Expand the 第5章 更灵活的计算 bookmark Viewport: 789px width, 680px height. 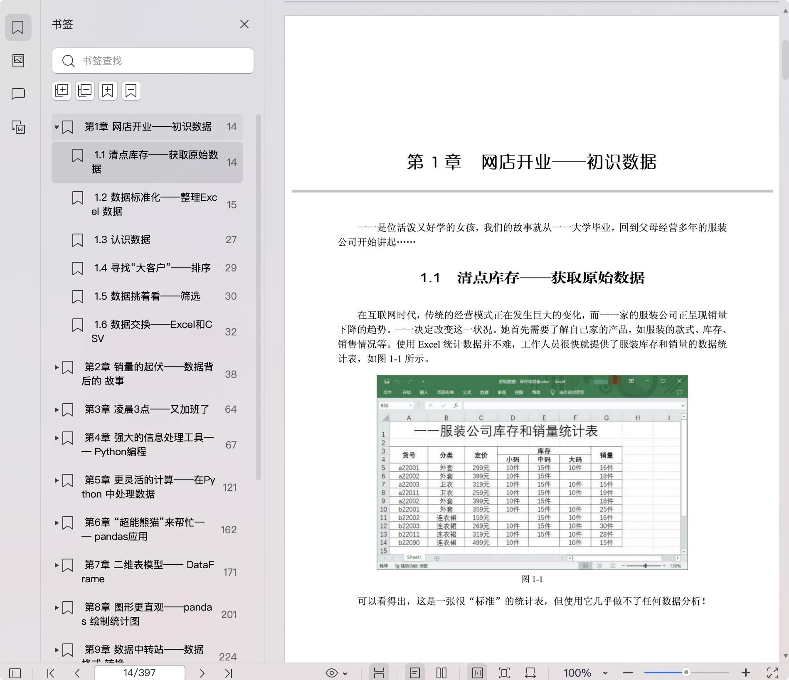click(57, 480)
